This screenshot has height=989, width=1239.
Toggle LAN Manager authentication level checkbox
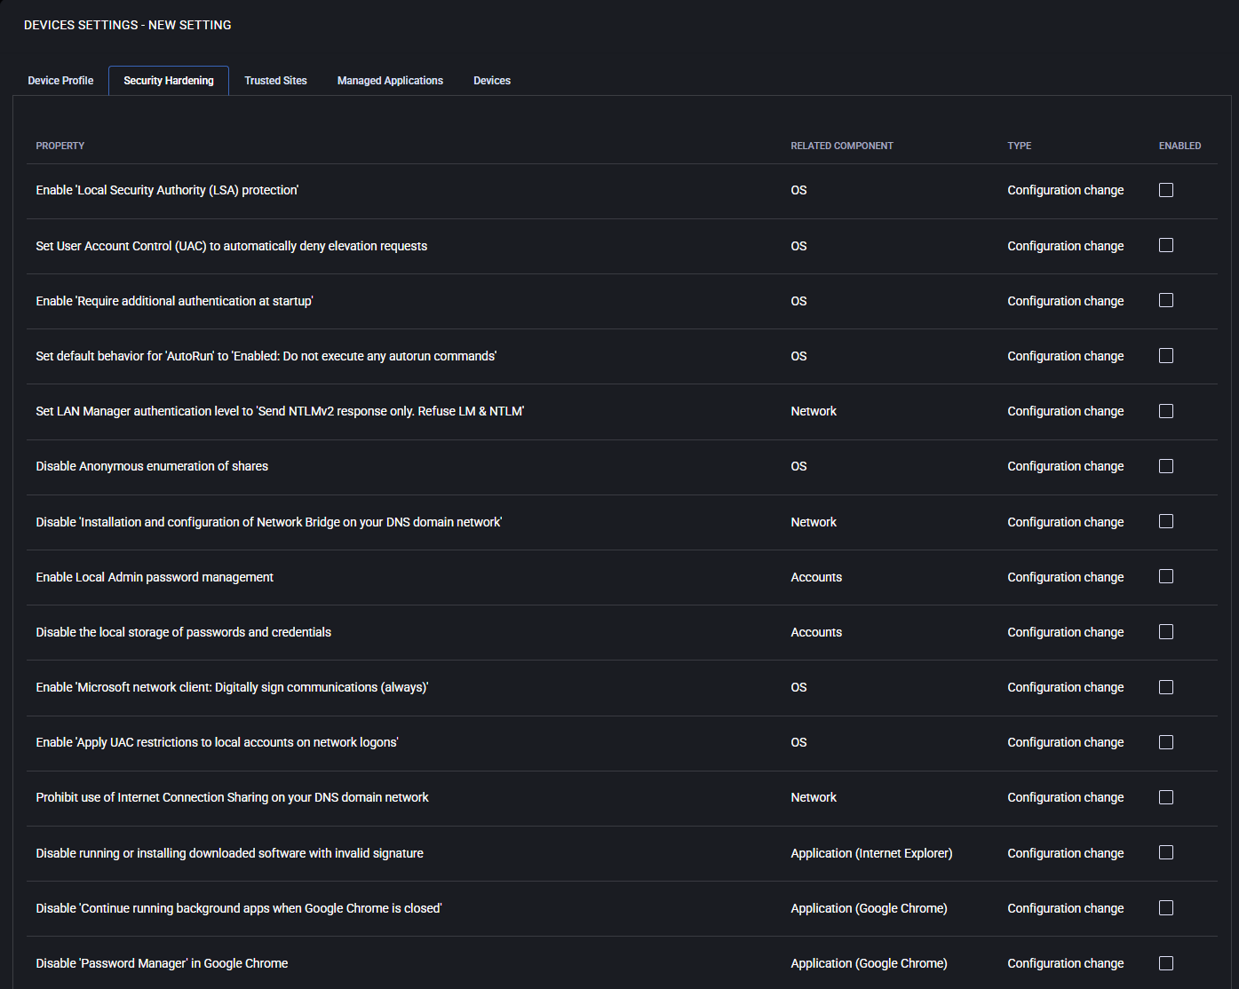point(1166,411)
